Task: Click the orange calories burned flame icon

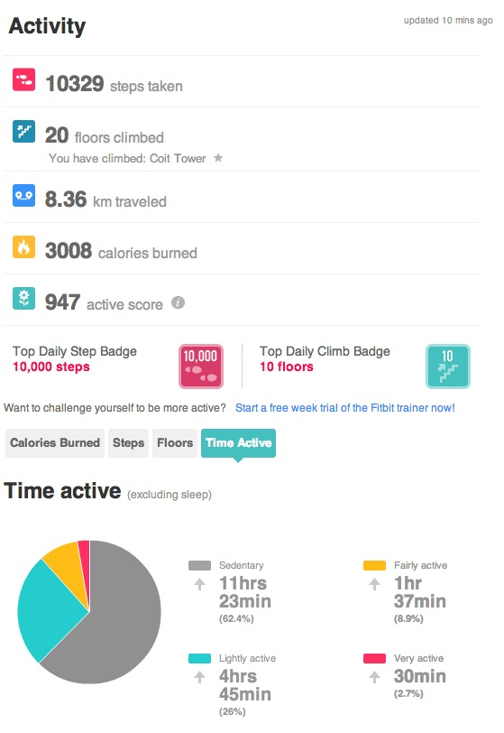Action: click(x=23, y=246)
